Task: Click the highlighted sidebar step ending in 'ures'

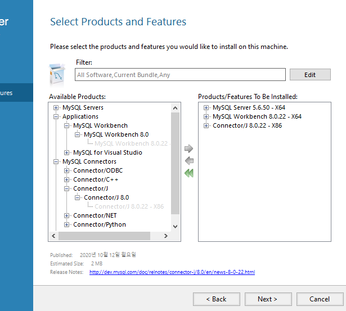Action: coord(16,93)
